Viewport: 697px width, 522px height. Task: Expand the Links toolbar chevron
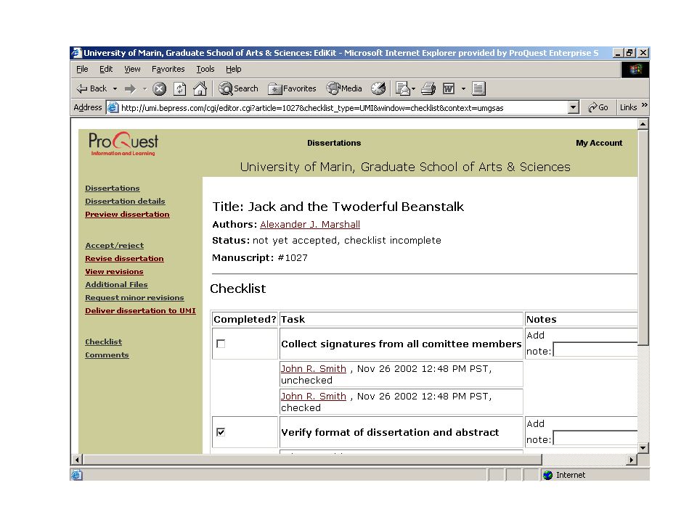click(x=644, y=105)
